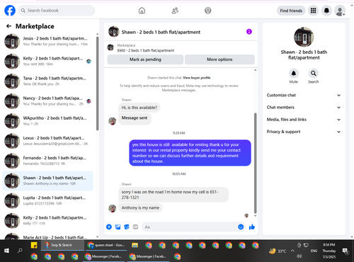
Task: Open the Tana conversation
Action: point(47,81)
